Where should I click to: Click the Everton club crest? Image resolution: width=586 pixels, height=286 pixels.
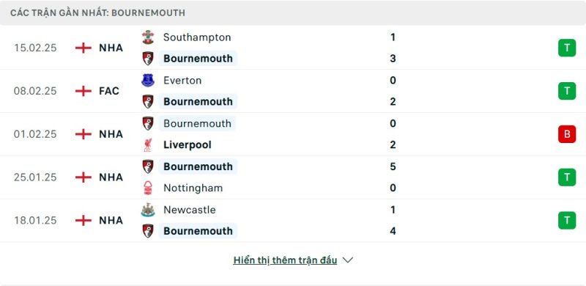pyautogui.click(x=148, y=80)
